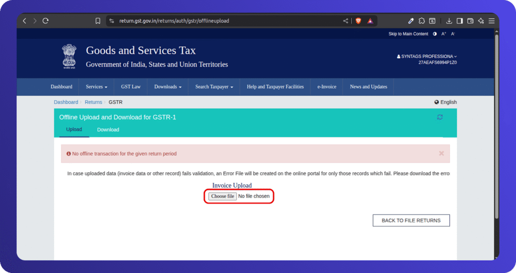Open Leo AI sparkle icon

[481, 21]
